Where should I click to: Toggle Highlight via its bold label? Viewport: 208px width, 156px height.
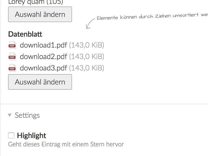tap(31, 135)
